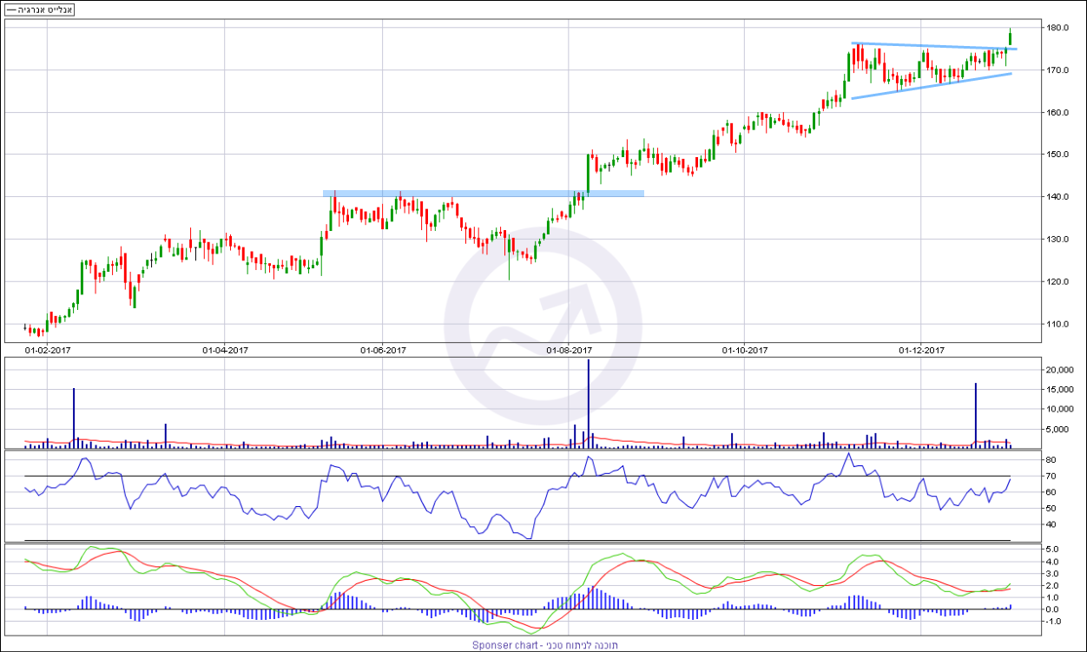
Task: Click the February volume spike bar
Action: (x=74, y=417)
